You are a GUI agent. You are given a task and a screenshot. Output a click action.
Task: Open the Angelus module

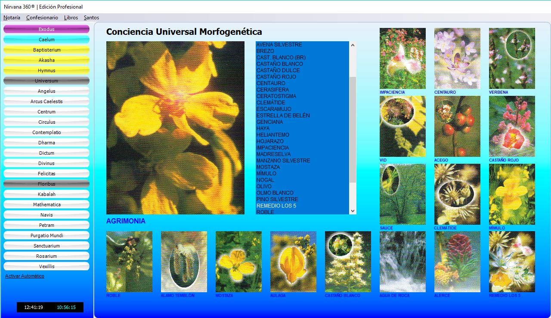tap(46, 91)
